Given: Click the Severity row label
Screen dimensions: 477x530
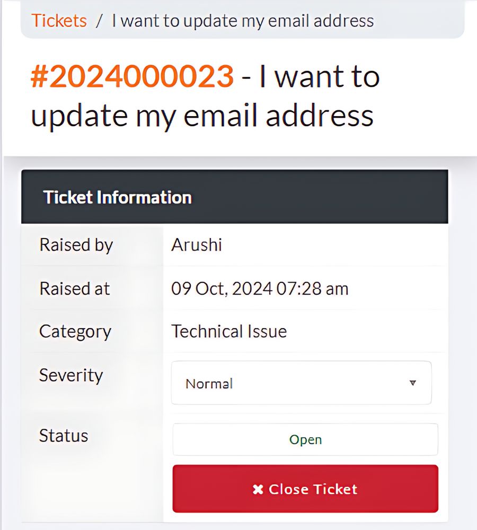Looking at the screenshot, I should 71,375.
